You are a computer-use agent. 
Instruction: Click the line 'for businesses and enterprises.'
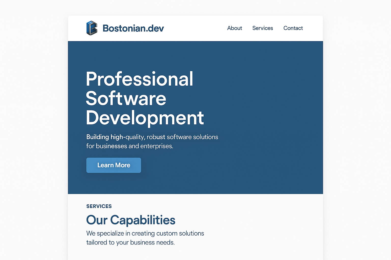(130, 146)
